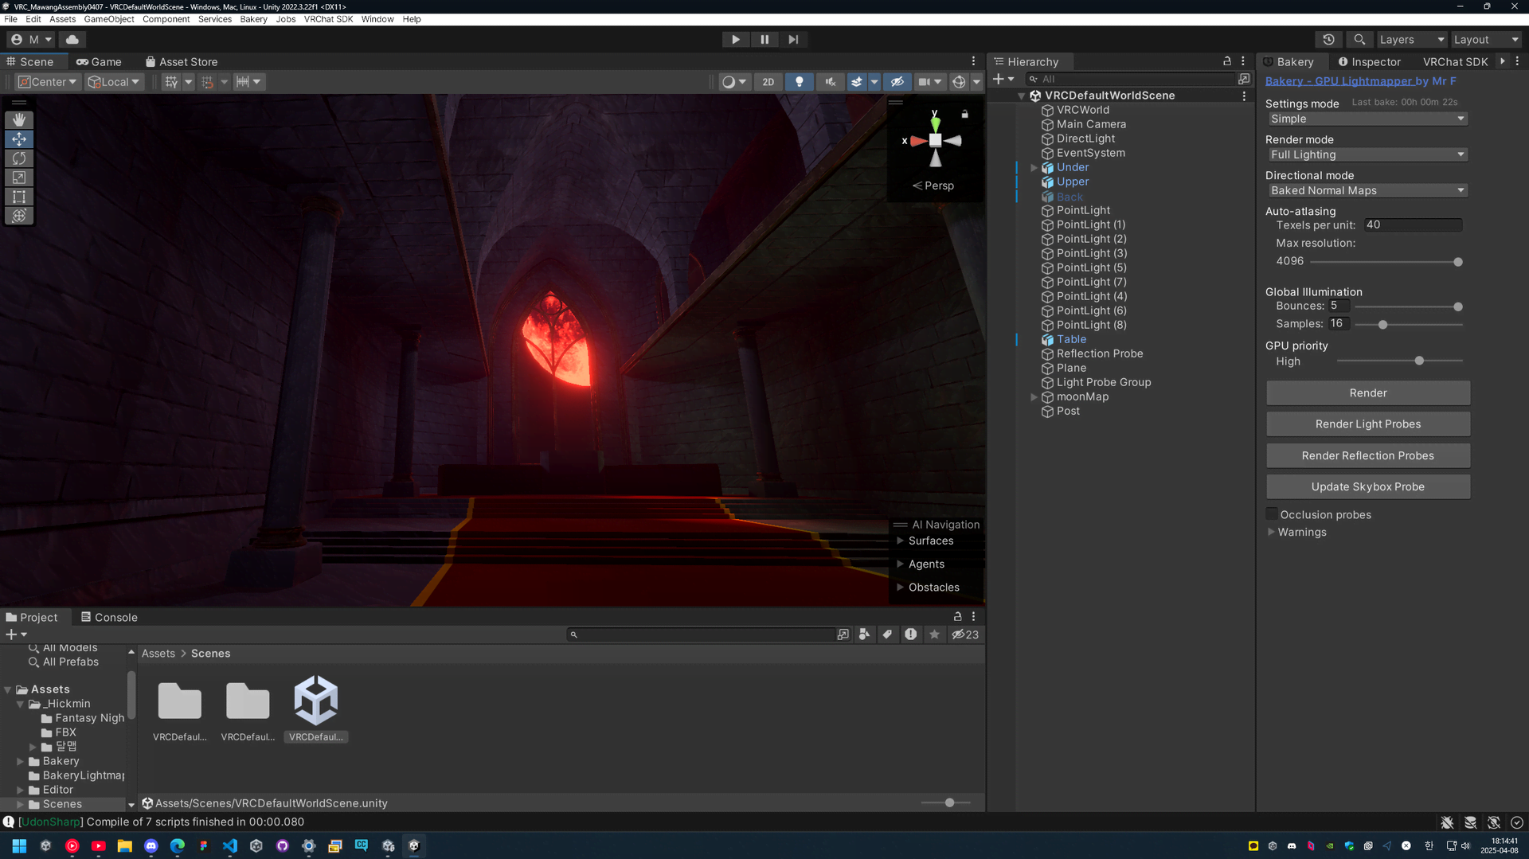Select Reflection Probe in Hierarchy
This screenshot has height=859, width=1529.
(1100, 353)
